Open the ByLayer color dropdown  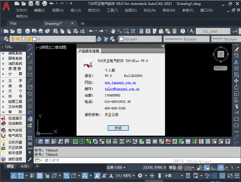click(x=140, y=39)
